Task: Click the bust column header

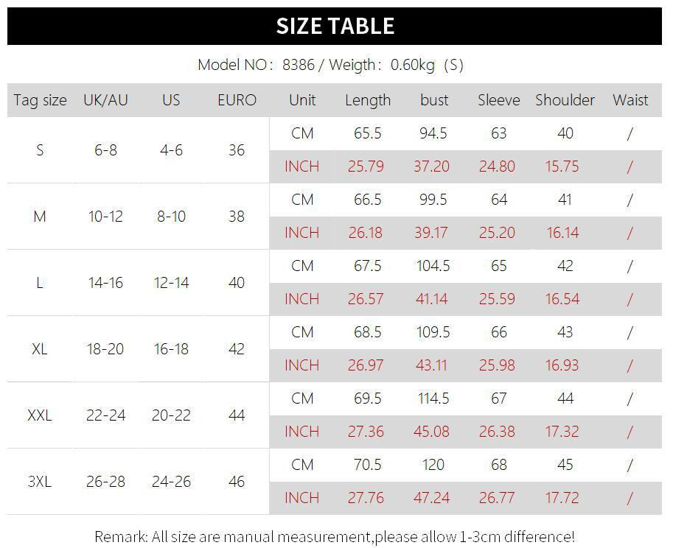Action: [434, 100]
